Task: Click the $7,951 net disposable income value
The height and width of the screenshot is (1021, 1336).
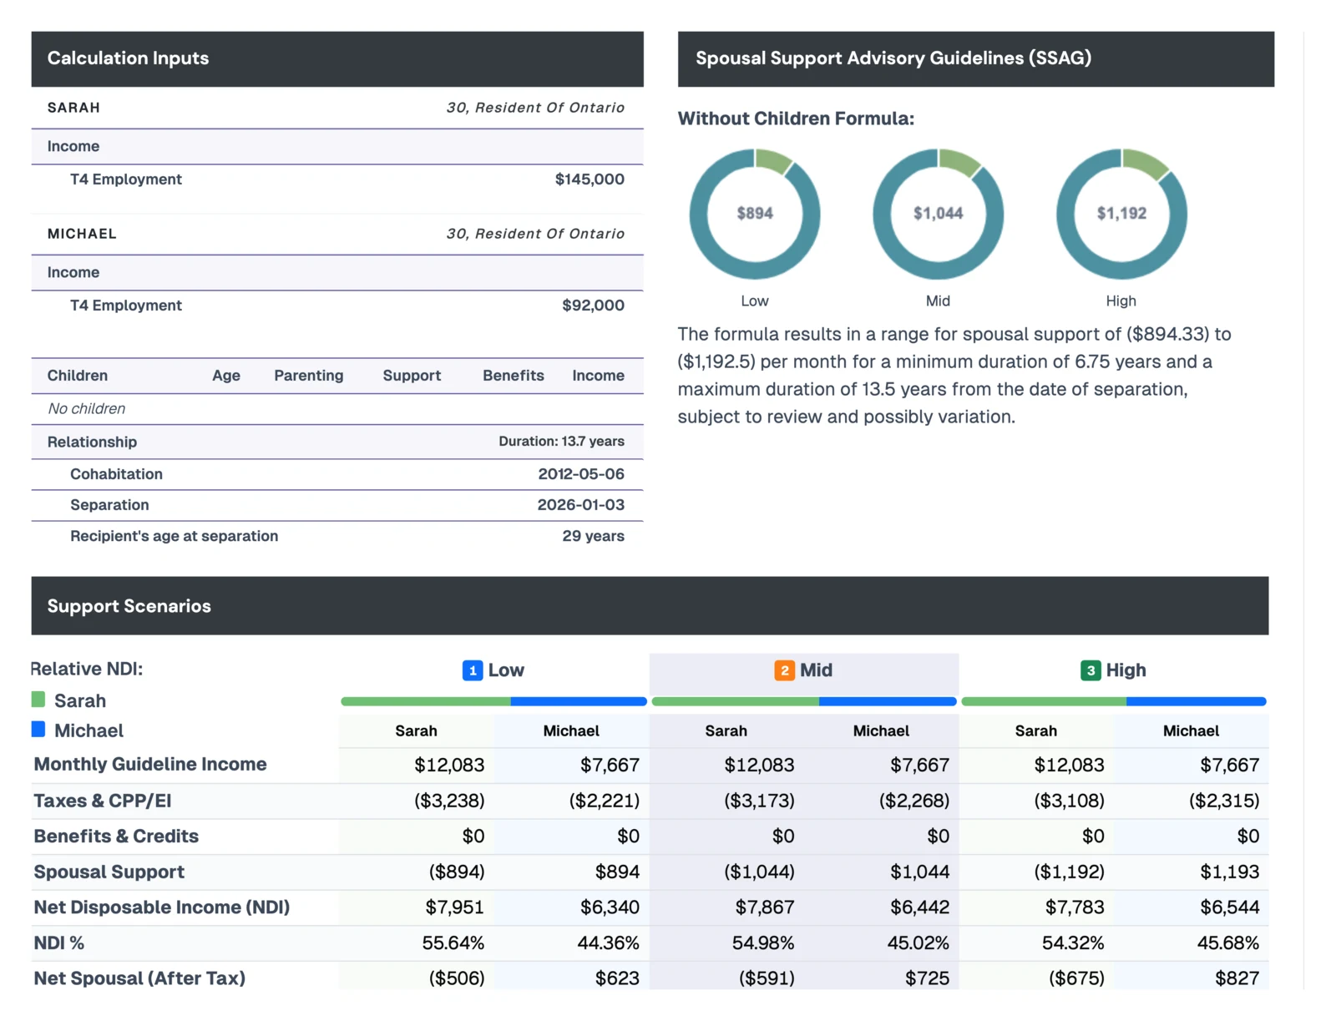Action: pos(454,907)
